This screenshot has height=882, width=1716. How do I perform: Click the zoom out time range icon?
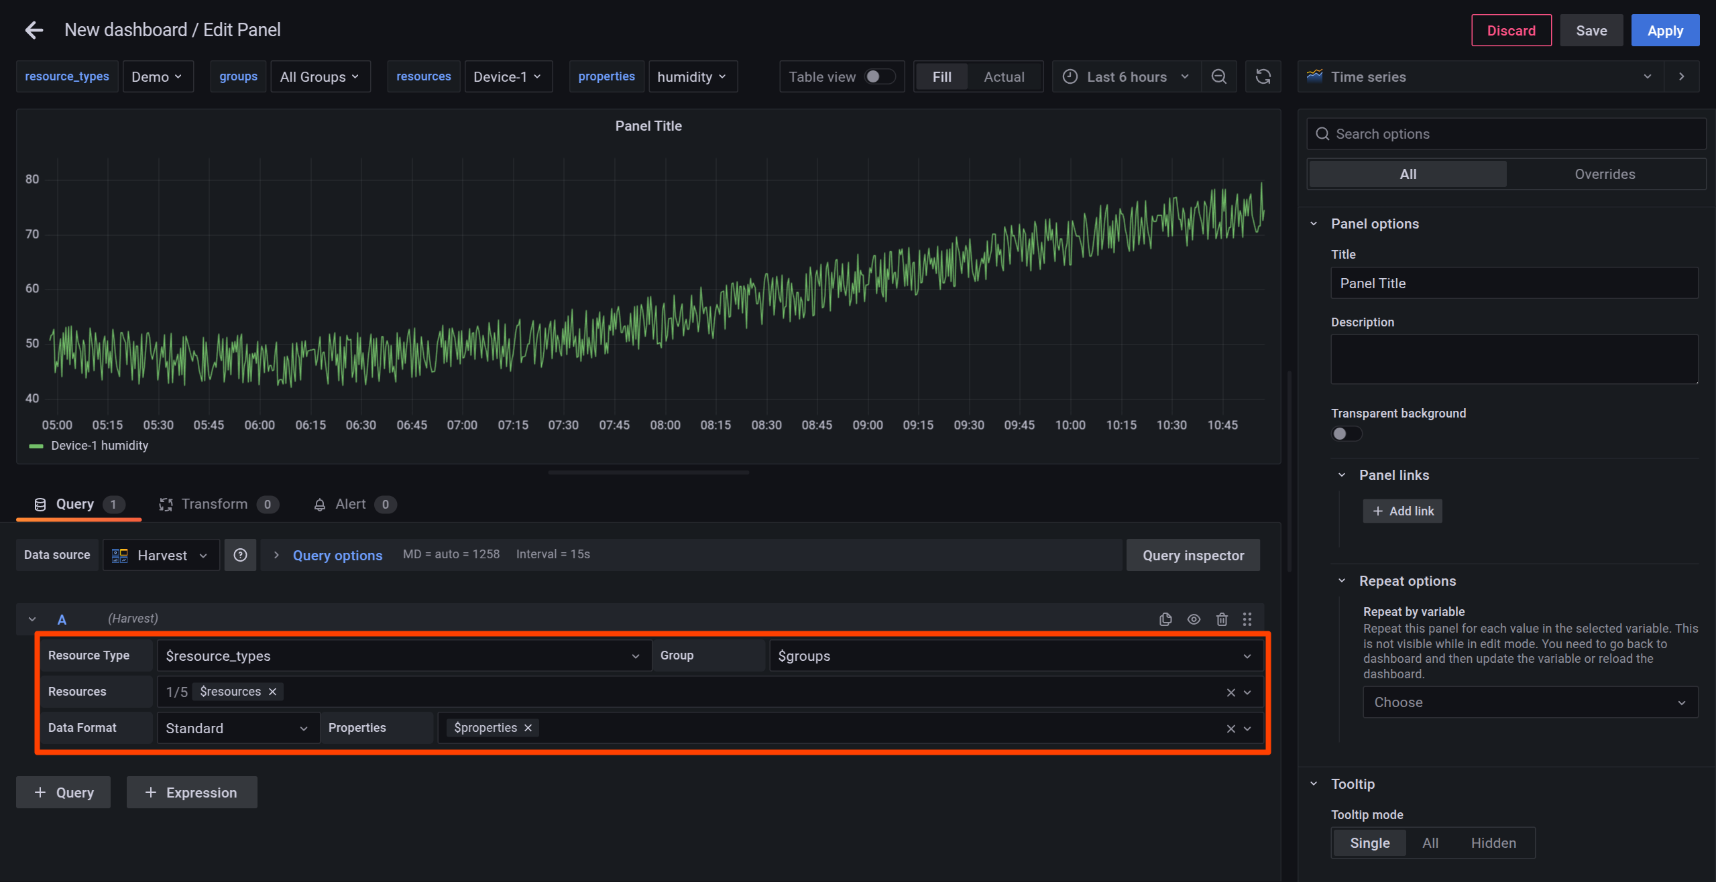(x=1218, y=76)
